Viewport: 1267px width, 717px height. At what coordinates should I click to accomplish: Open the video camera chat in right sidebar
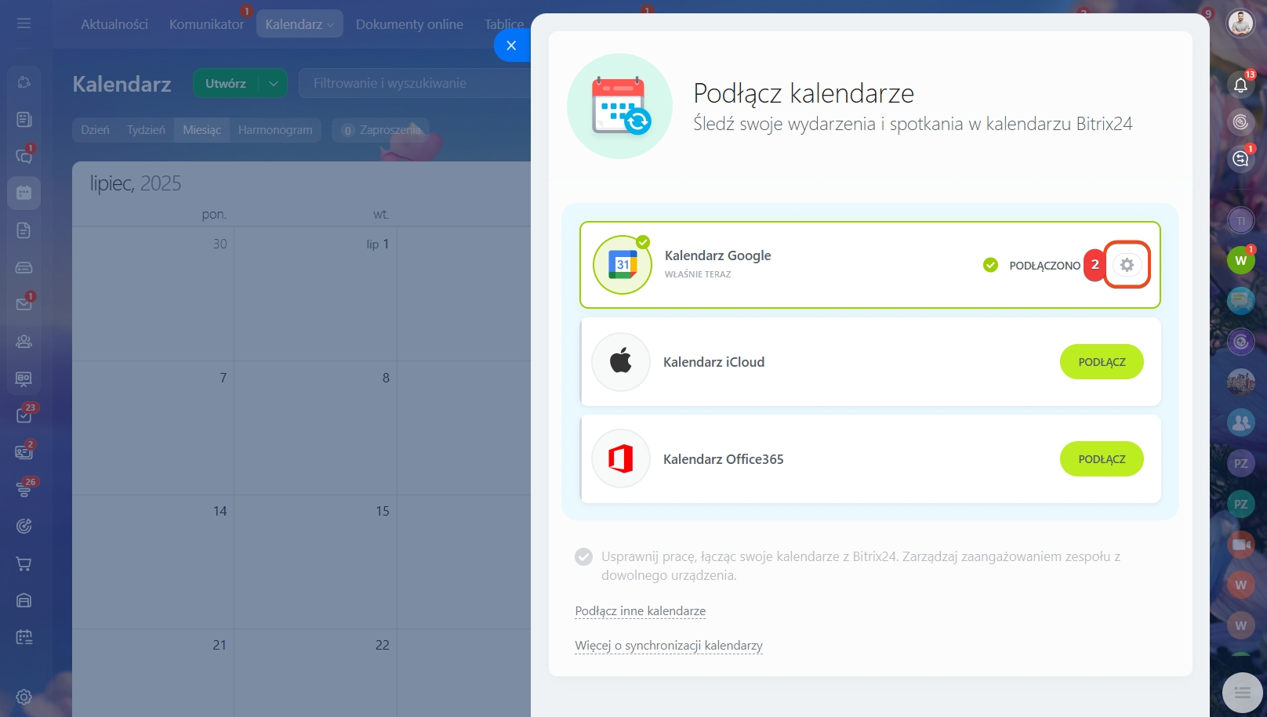(1240, 544)
